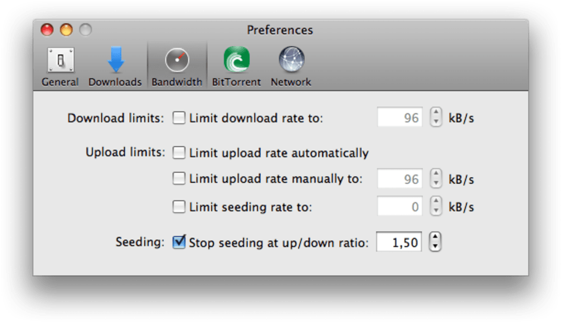Decrease the manual upload rate stepper
This screenshot has height=322, width=561.
(436, 183)
